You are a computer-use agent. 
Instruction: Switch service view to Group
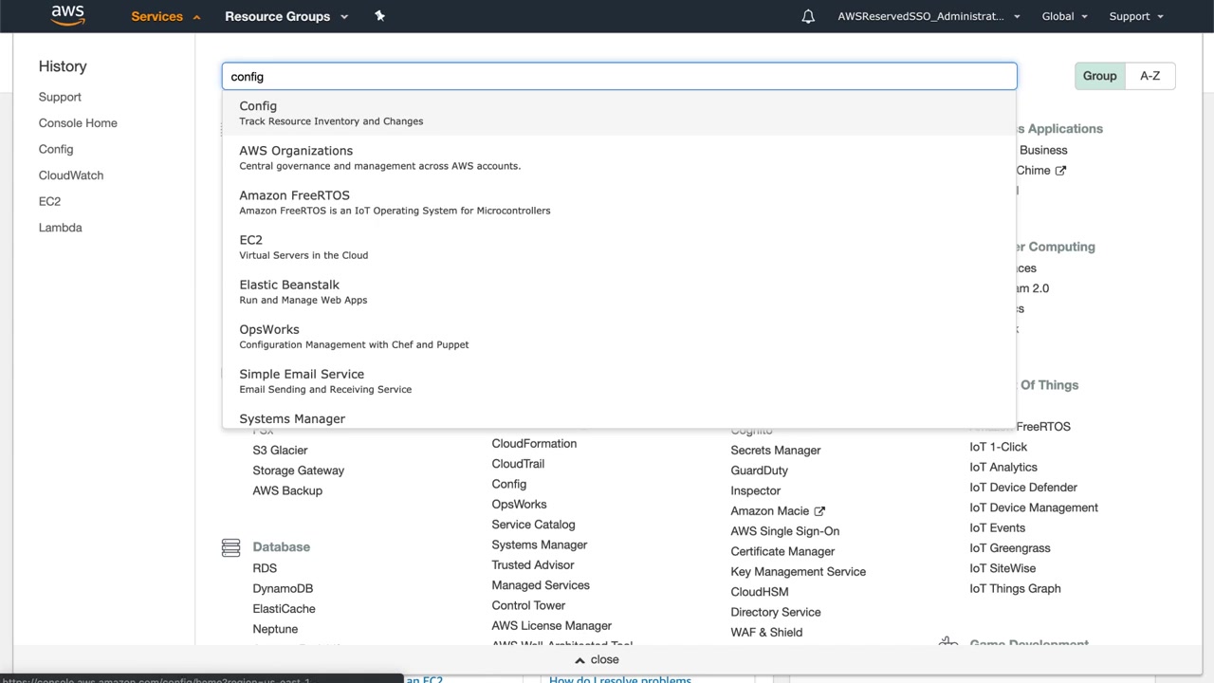pyautogui.click(x=1099, y=76)
